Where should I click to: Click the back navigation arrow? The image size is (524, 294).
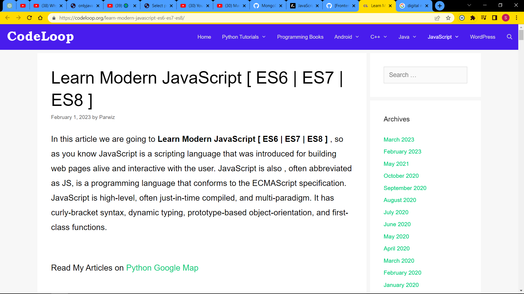[x=7, y=18]
